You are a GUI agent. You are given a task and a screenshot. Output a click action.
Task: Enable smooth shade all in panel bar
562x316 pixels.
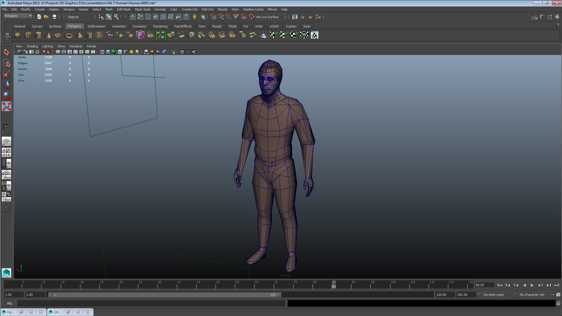point(108,52)
